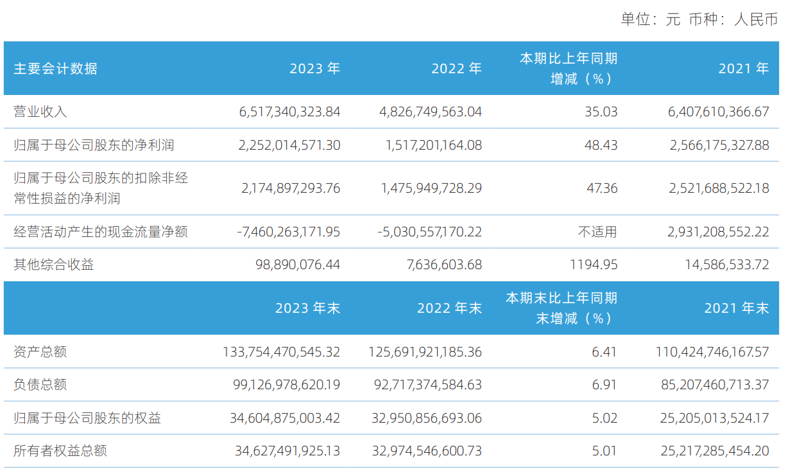Click the 主要会计数据 header cell

point(56,69)
